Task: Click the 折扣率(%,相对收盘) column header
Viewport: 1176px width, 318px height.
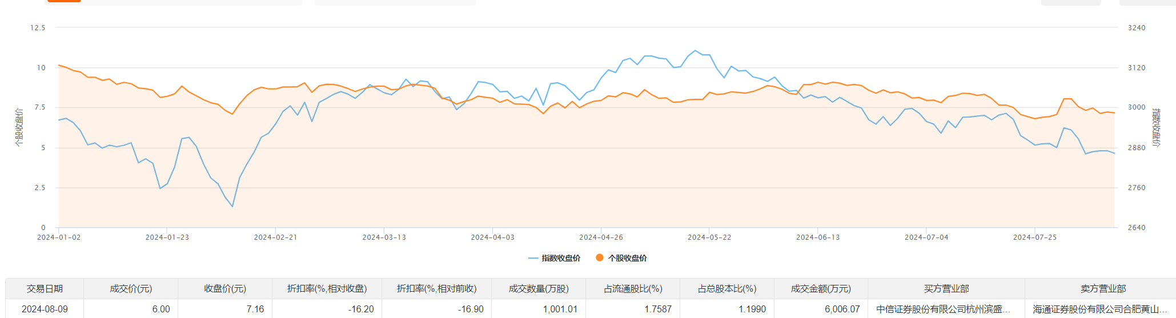Action: (327, 289)
